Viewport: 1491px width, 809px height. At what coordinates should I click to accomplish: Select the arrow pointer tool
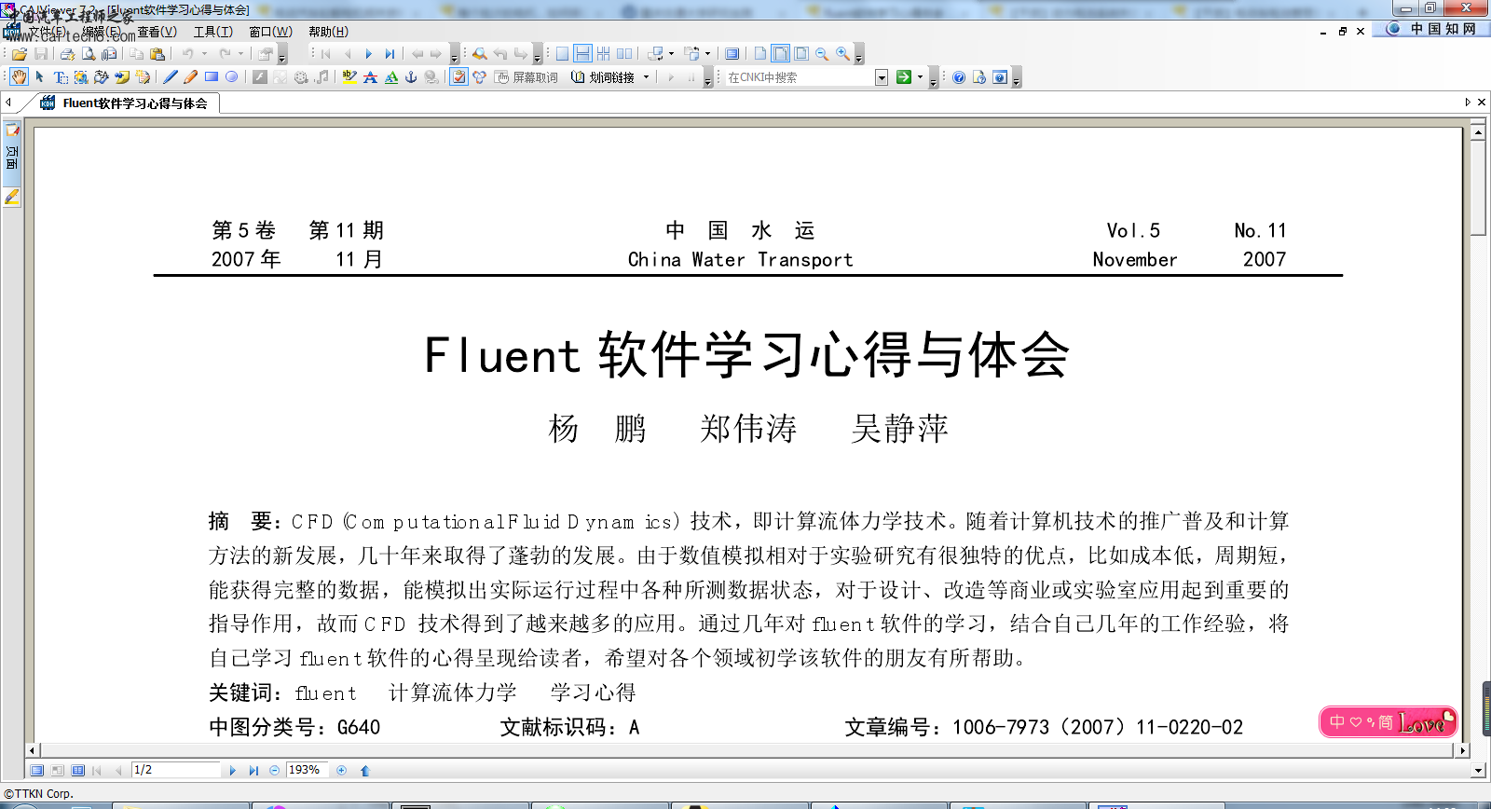pyautogui.click(x=40, y=77)
